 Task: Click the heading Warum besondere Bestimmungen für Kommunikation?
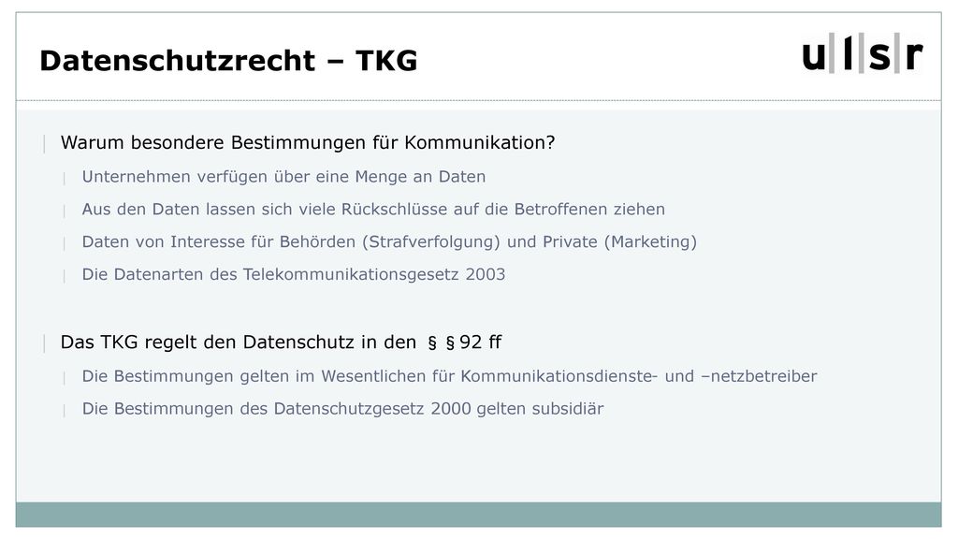coord(307,142)
